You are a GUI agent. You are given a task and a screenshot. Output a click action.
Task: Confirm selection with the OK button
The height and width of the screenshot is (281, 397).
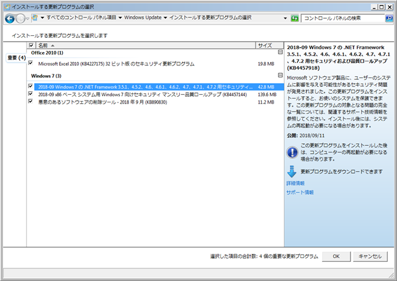[336, 256]
